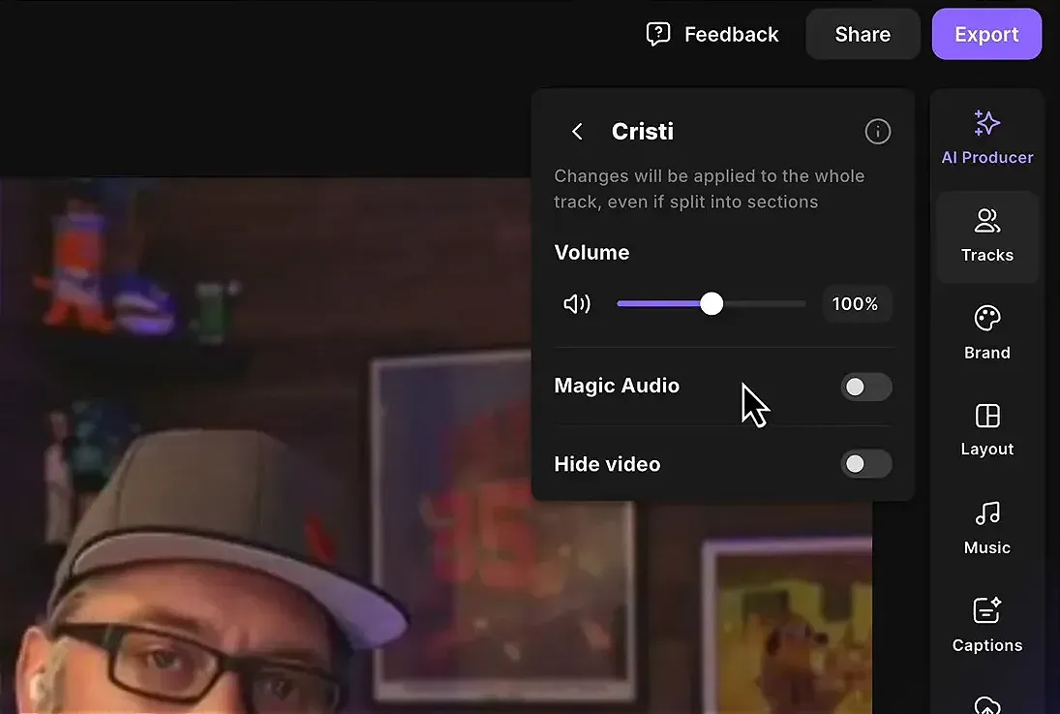Toggle Hide video on
Viewport: 1060px width, 714px height.
point(865,464)
